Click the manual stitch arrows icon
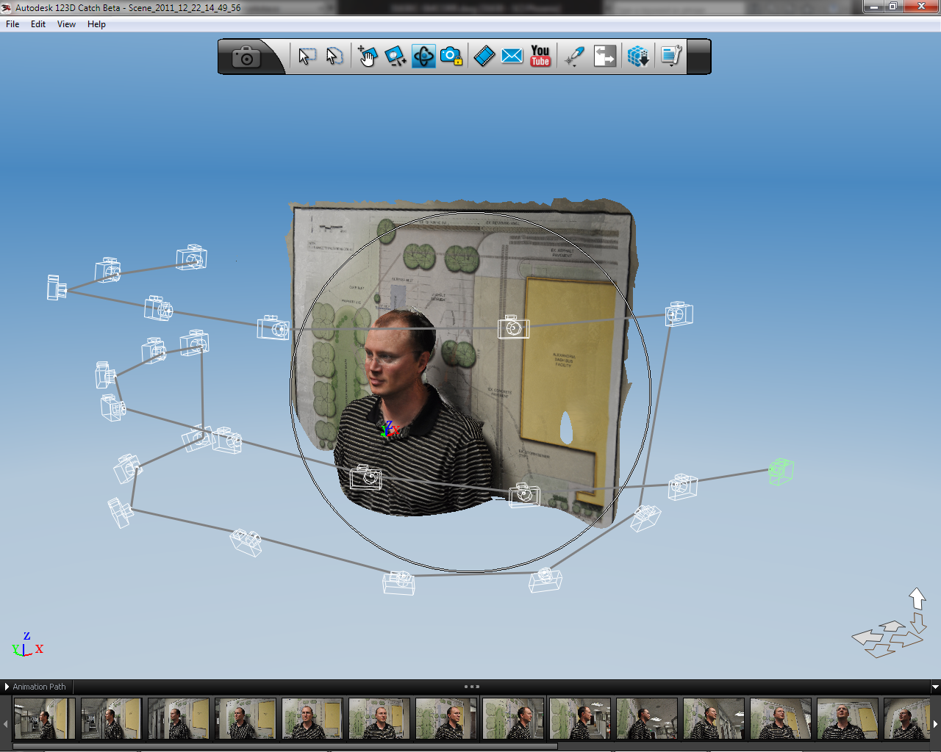941x752 pixels. [x=605, y=57]
